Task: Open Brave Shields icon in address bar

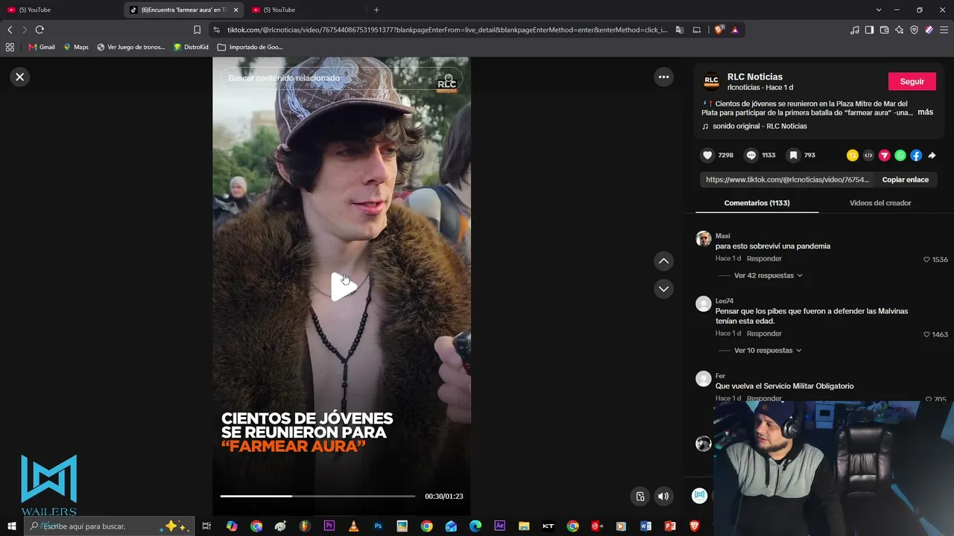Action: (719, 30)
